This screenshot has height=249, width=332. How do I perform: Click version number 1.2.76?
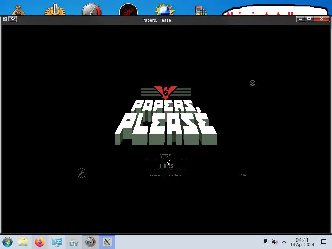242,175
